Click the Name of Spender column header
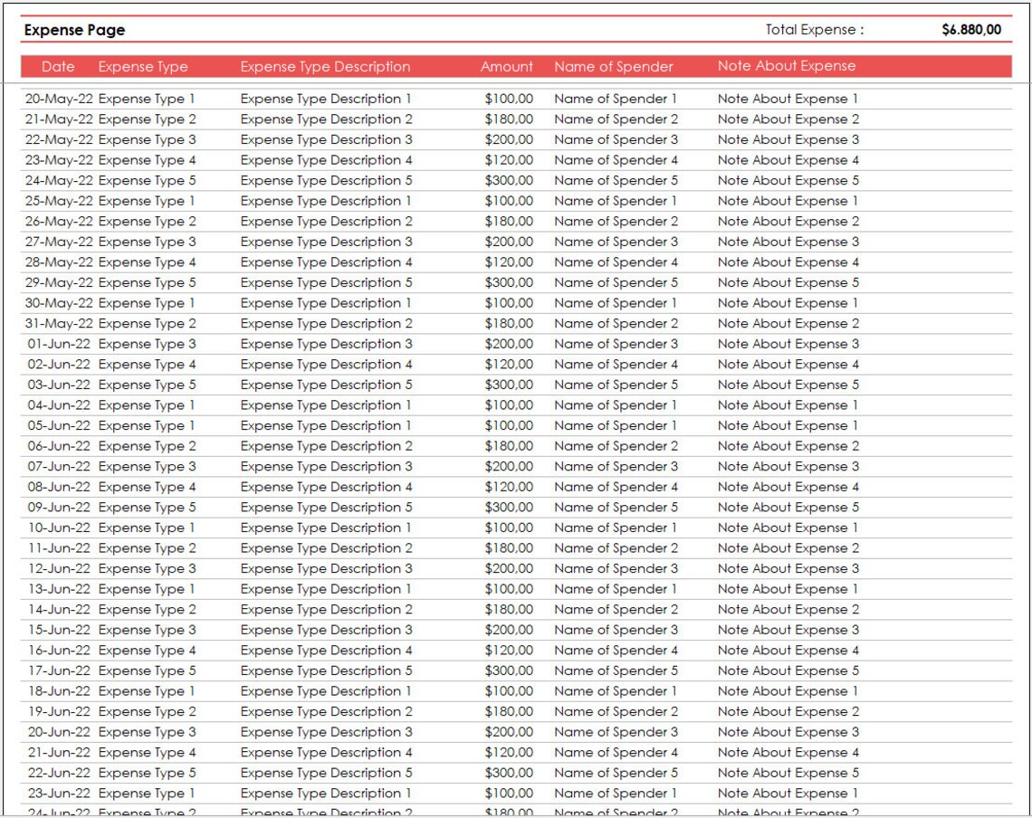 tap(613, 66)
